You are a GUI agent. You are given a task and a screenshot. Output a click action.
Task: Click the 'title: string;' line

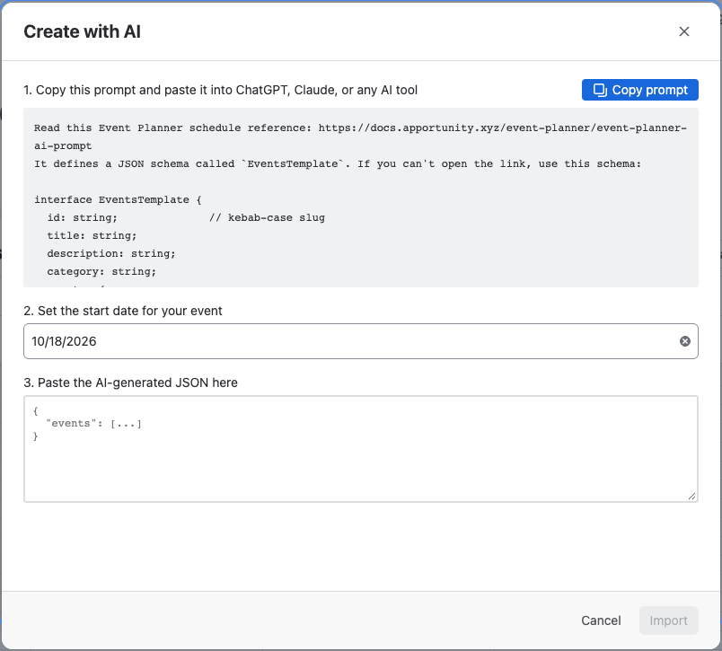tap(92, 236)
